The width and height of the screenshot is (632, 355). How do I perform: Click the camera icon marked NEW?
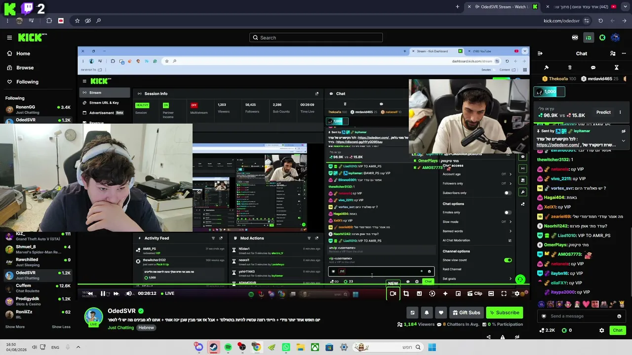[393, 293]
